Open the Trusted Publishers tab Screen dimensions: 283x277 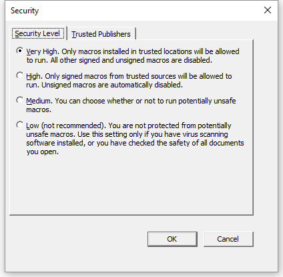coord(101,34)
